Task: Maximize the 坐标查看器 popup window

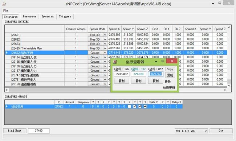Action: tap(163, 61)
